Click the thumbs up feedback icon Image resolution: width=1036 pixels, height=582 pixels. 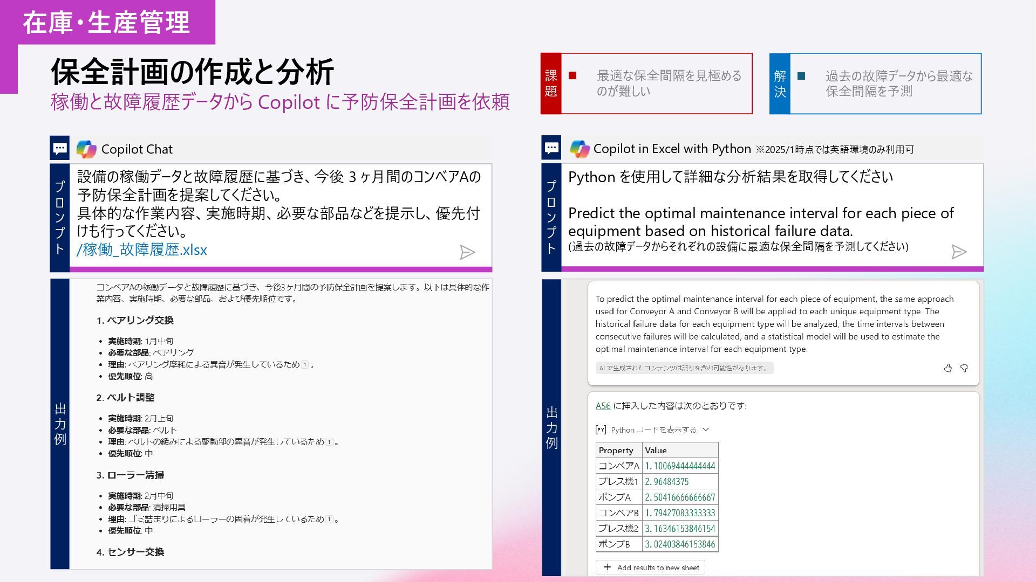[x=948, y=368]
